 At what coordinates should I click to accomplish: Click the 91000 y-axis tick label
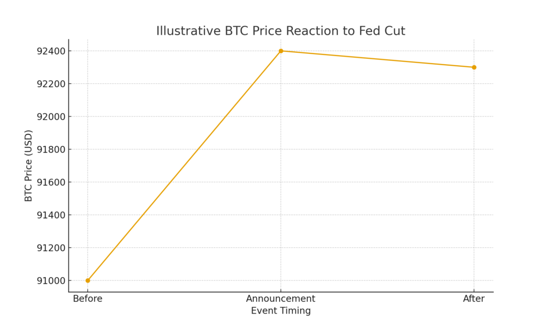pos(51,280)
